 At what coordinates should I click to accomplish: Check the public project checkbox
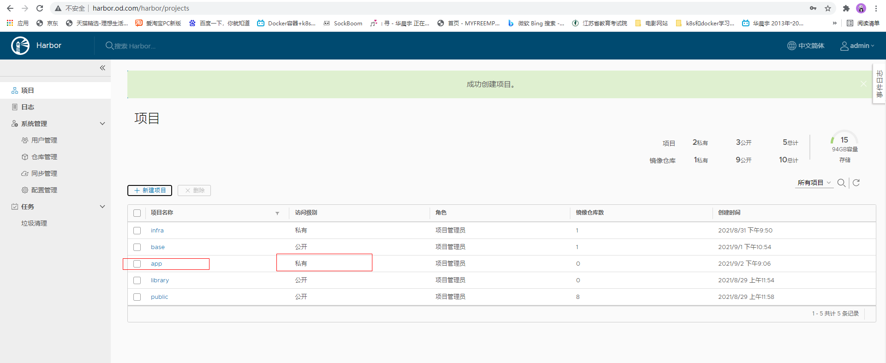tap(137, 297)
